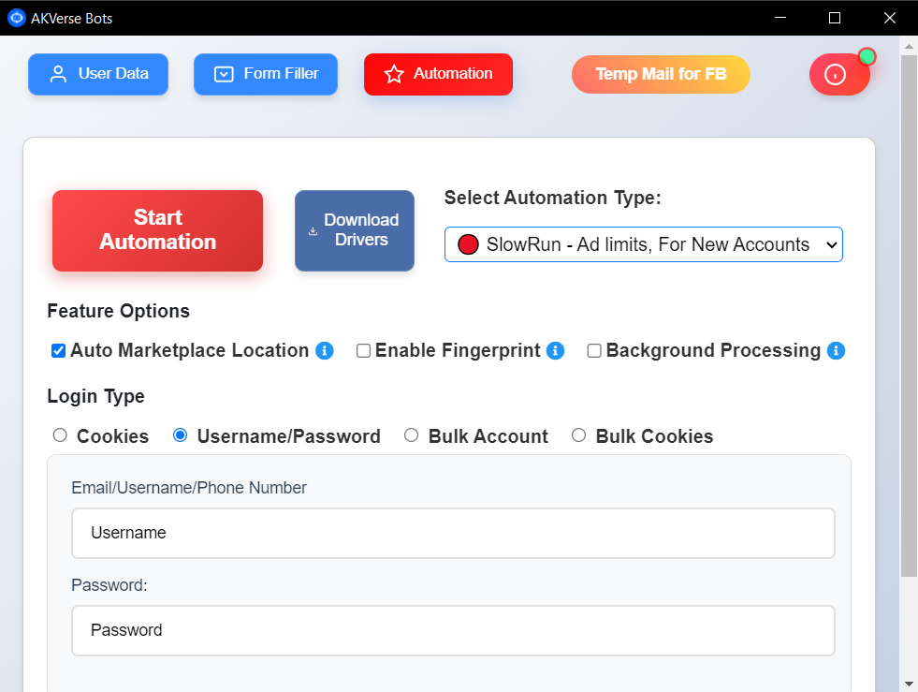This screenshot has width=918, height=692.
Task: Enable the Background Processing checkbox
Action: click(594, 350)
